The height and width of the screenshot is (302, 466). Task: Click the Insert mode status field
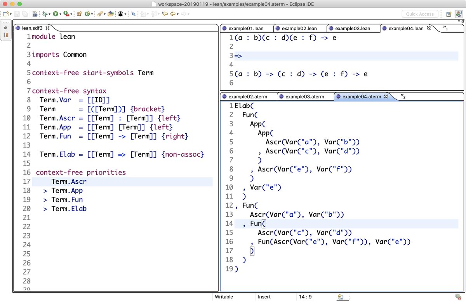(x=265, y=297)
